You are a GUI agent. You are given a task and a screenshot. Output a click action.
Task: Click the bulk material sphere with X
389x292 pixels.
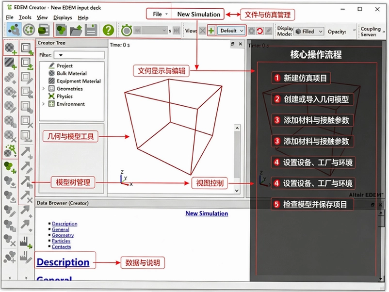(11, 136)
